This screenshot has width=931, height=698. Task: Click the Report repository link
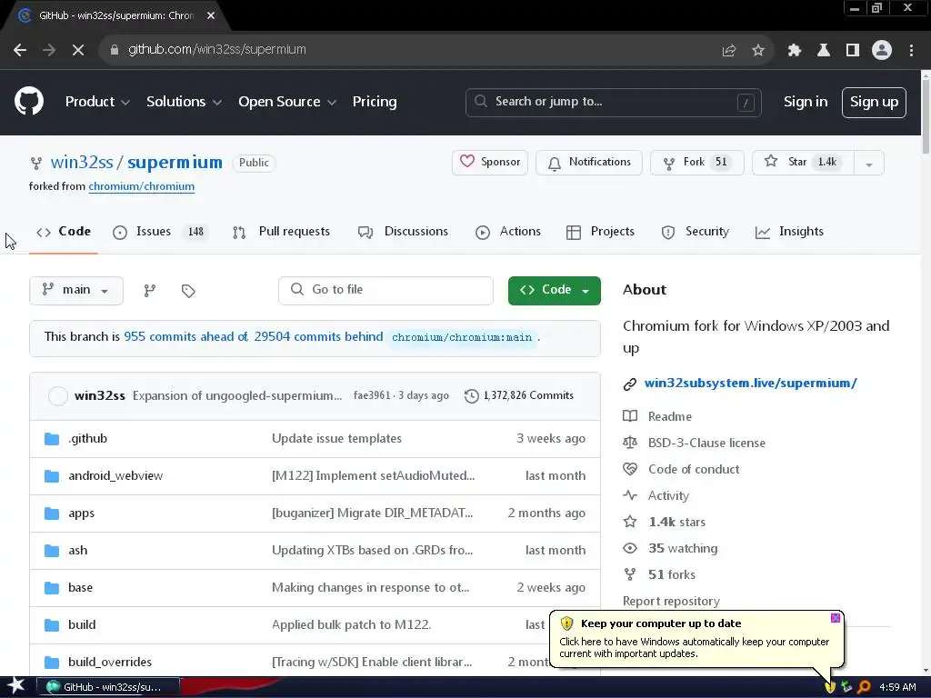pos(671,602)
